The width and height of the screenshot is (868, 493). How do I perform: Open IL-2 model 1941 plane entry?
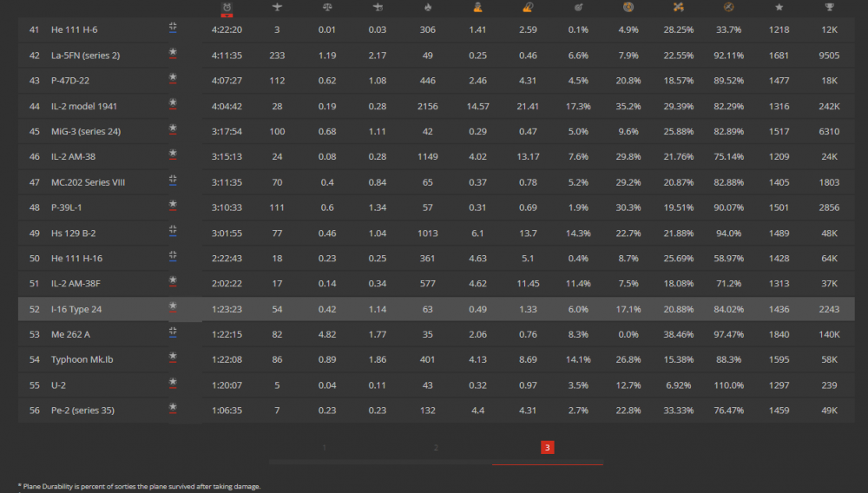coord(84,106)
